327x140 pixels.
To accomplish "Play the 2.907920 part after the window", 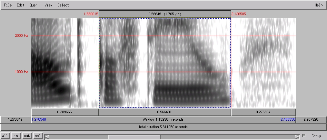I will click(311, 120).
